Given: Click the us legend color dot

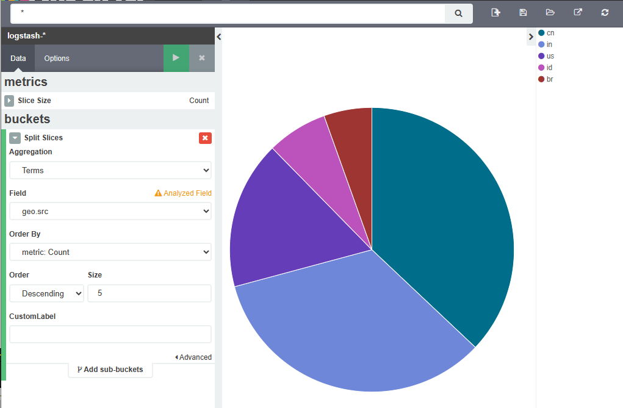Looking at the screenshot, I should (541, 56).
